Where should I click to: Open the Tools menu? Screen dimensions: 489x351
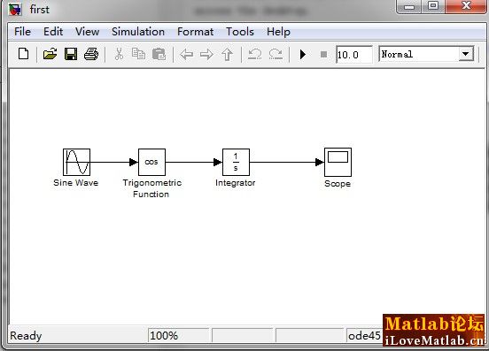[x=240, y=32]
